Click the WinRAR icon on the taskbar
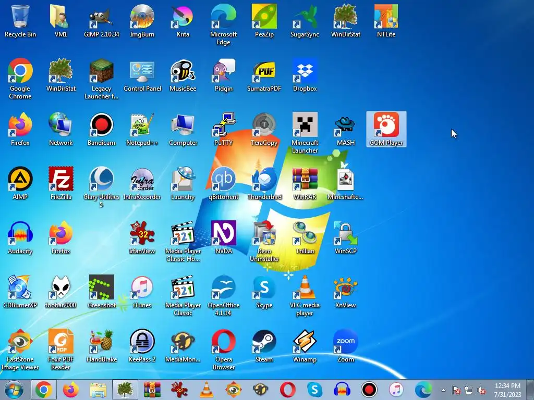 point(152,390)
